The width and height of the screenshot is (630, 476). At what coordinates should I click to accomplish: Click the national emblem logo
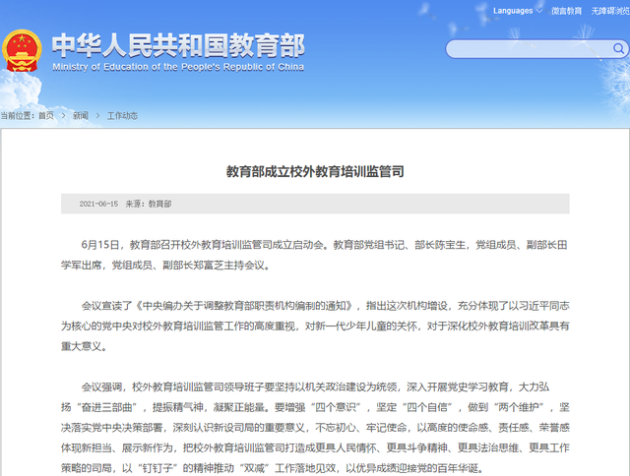[22, 50]
